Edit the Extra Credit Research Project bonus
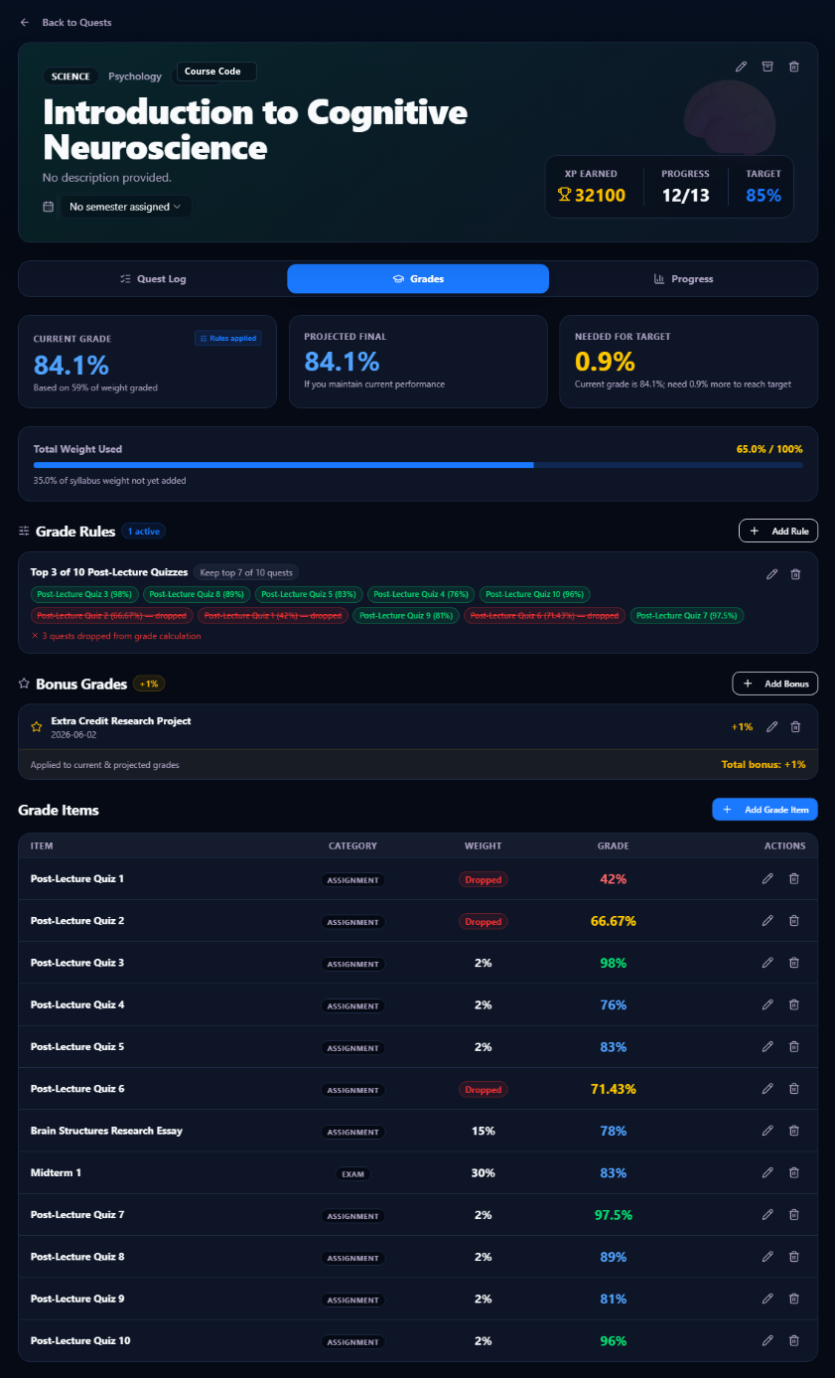This screenshot has width=835, height=1378. 771,727
